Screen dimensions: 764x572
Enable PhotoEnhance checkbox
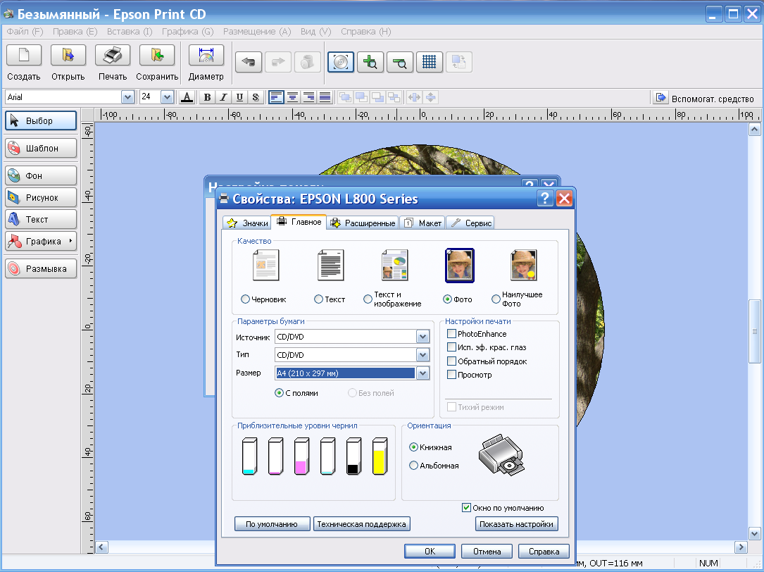tap(451, 333)
